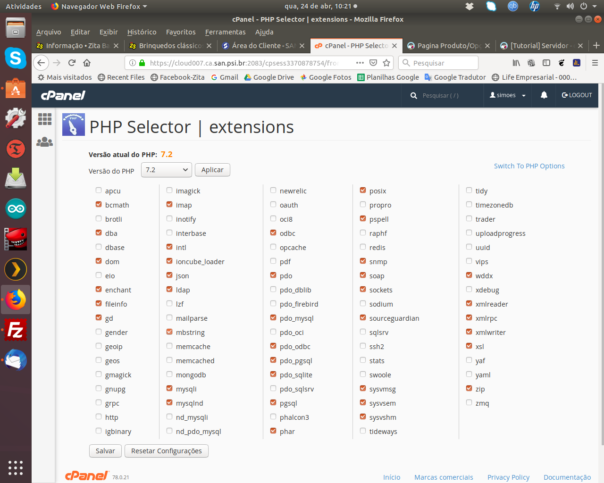The width and height of the screenshot is (604, 483).
Task: Reload the current page
Action: [72, 63]
